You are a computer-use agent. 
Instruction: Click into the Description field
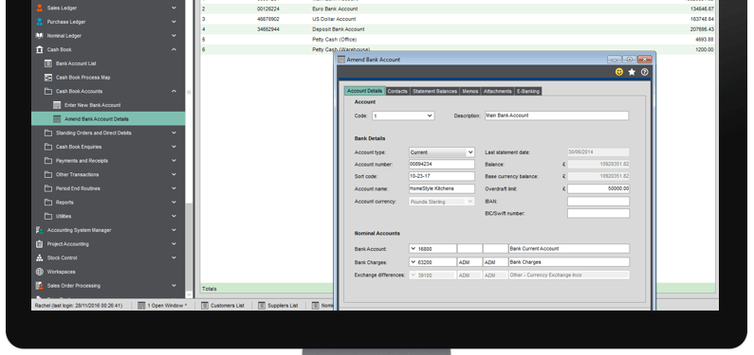point(557,115)
